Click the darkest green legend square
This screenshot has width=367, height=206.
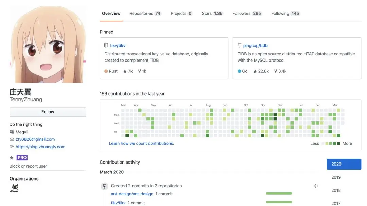tap(338, 143)
